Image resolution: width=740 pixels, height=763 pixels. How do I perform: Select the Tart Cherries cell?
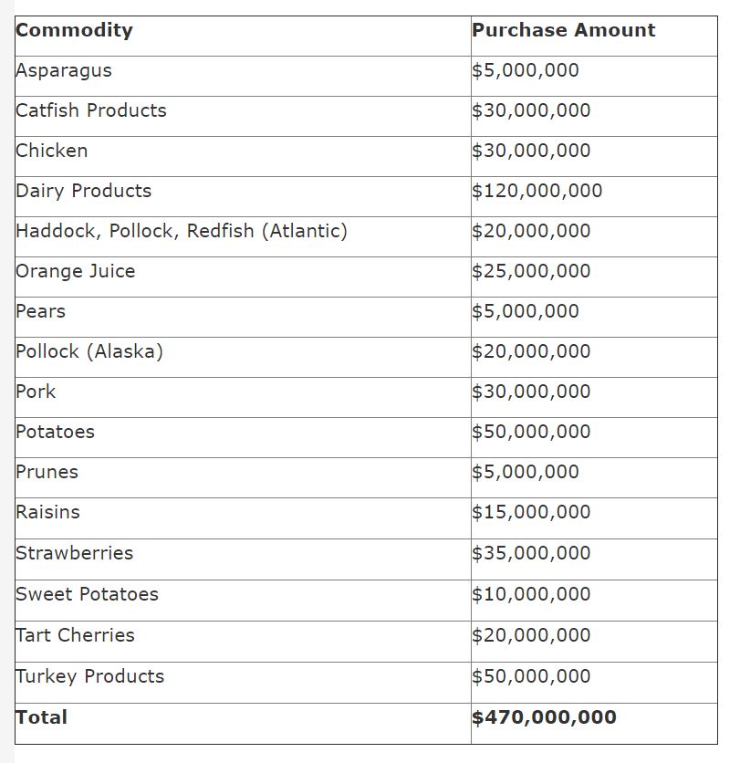(x=75, y=635)
